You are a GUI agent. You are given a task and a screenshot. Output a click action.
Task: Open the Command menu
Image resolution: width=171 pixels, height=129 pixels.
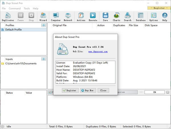[x=15, y=8]
